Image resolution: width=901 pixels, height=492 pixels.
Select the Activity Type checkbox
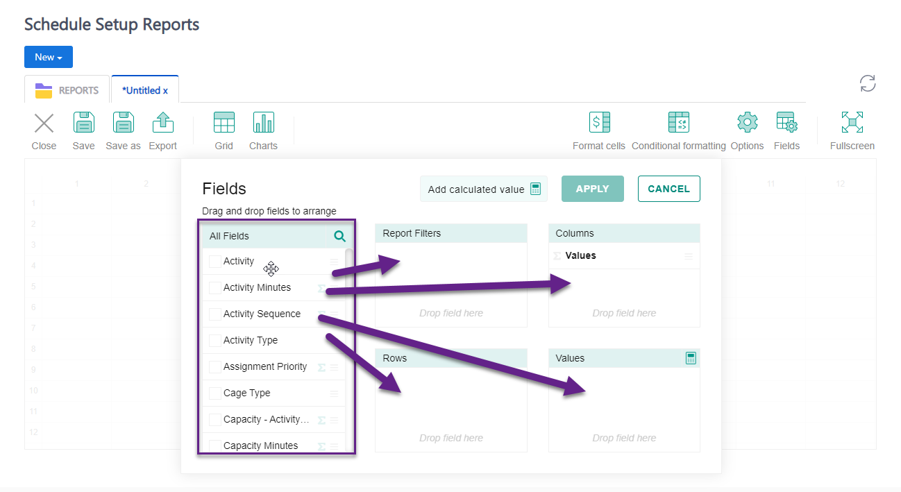215,340
